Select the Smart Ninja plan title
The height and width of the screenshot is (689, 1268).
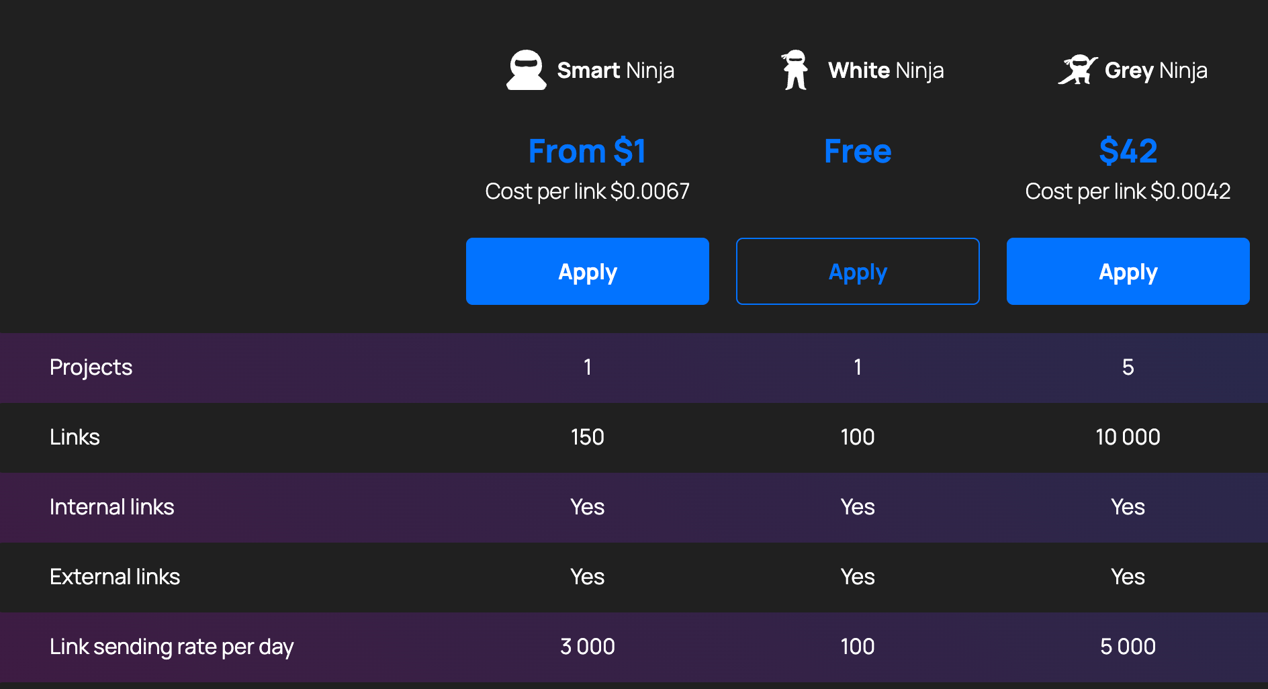[x=615, y=71]
